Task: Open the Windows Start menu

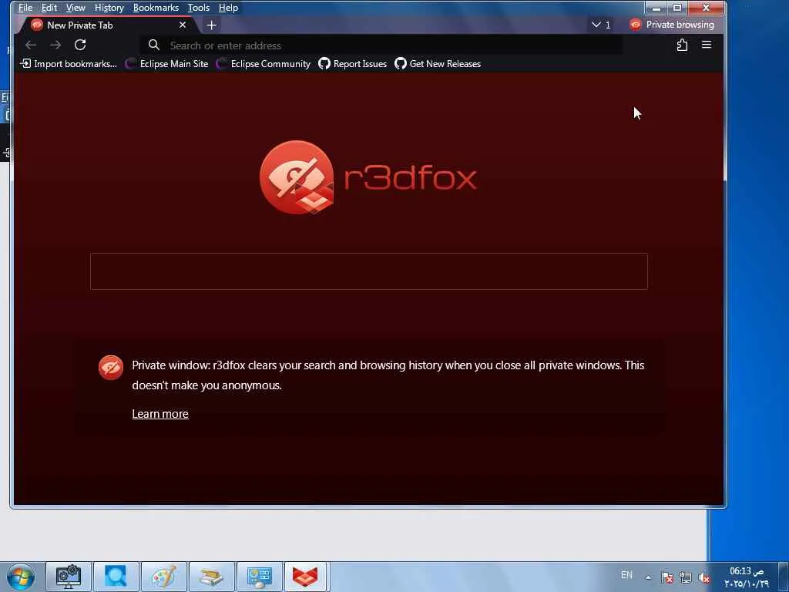Action: click(x=21, y=577)
